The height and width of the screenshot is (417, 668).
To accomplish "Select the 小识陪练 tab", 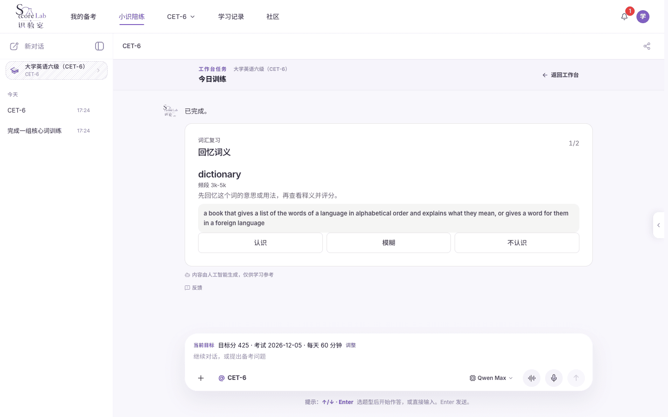I will (x=132, y=17).
